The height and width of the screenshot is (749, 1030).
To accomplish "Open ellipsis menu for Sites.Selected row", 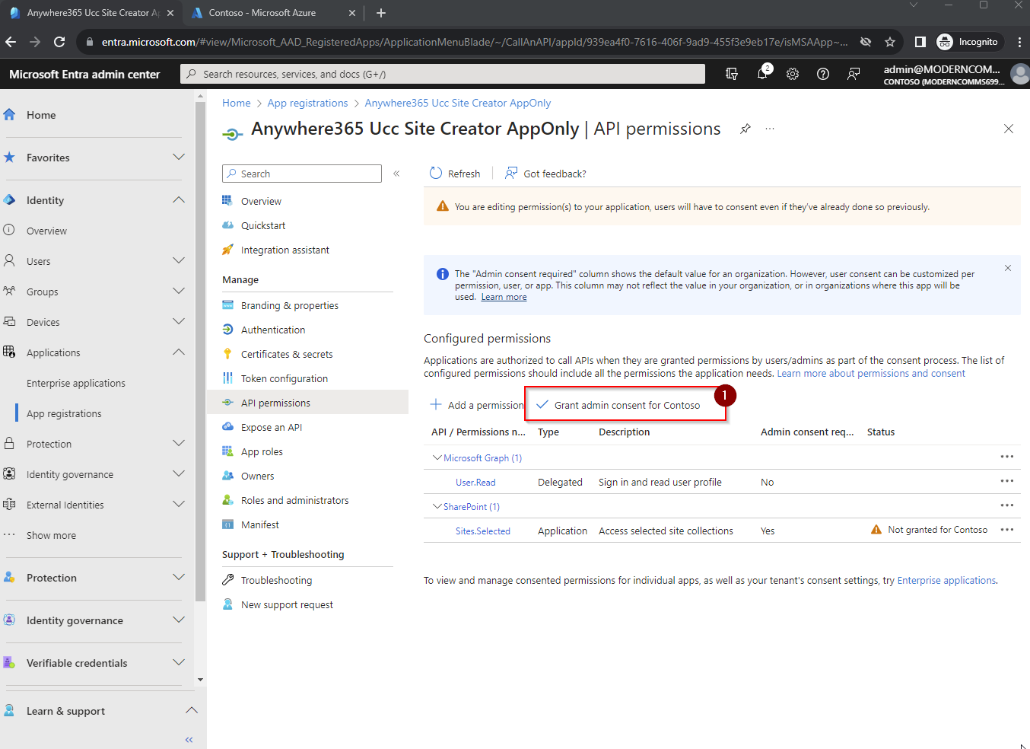I will [1007, 530].
